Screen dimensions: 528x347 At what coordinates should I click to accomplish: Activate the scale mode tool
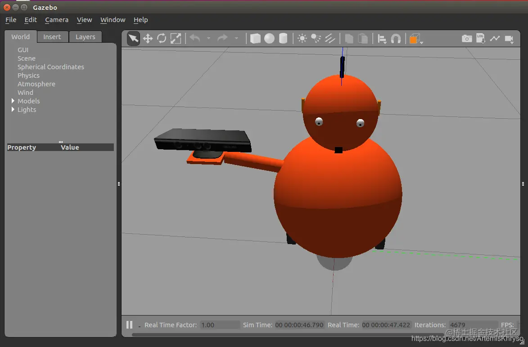pyautogui.click(x=176, y=38)
